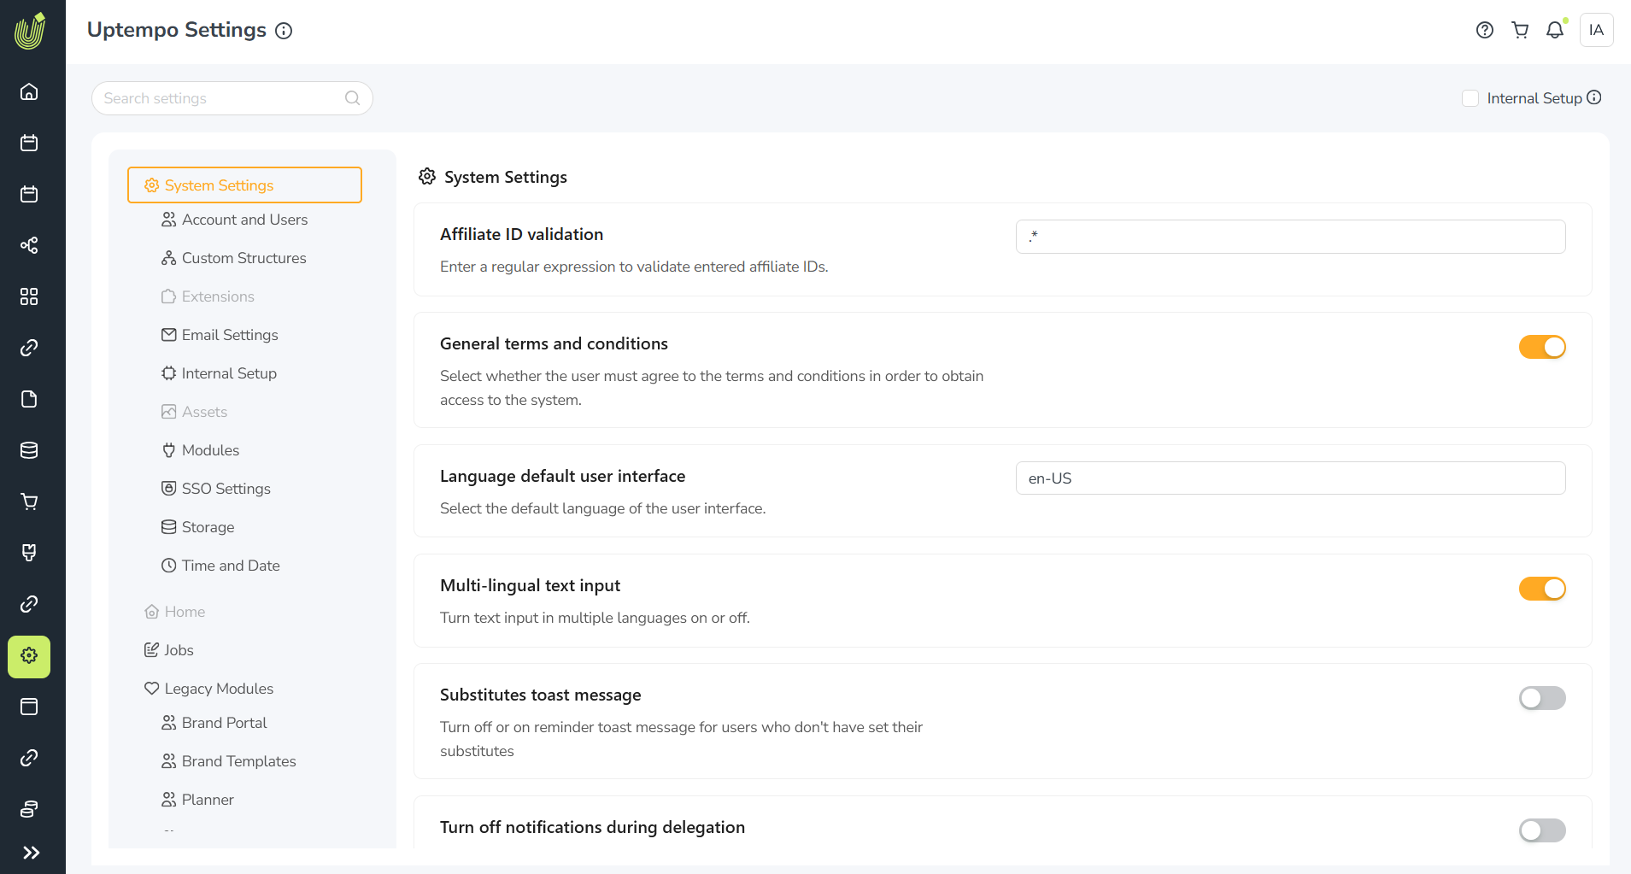Screen dimensions: 1631x874
Task: Open the shopping cart icon in header
Action: (1520, 30)
